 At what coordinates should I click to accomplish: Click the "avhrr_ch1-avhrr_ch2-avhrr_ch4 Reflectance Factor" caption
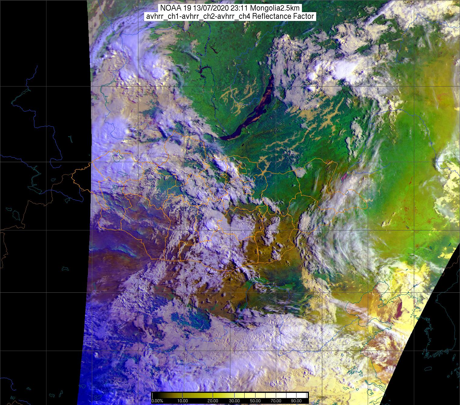coord(230,16)
